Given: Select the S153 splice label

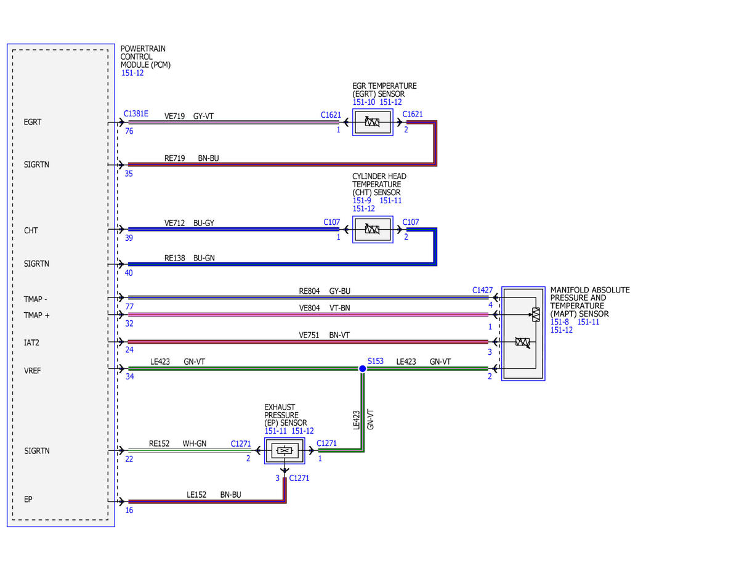Looking at the screenshot, I should click(x=376, y=361).
